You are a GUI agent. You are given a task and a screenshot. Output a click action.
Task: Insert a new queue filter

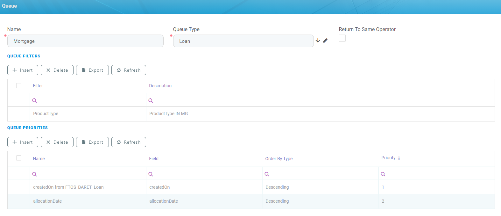pyautogui.click(x=23, y=70)
